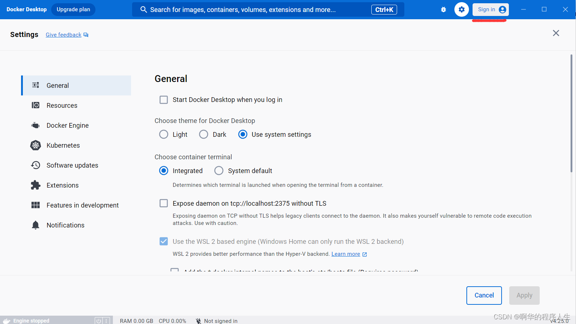Screen dimensions: 576x324
Task: Select Integrated container terminal
Action: click(x=164, y=171)
